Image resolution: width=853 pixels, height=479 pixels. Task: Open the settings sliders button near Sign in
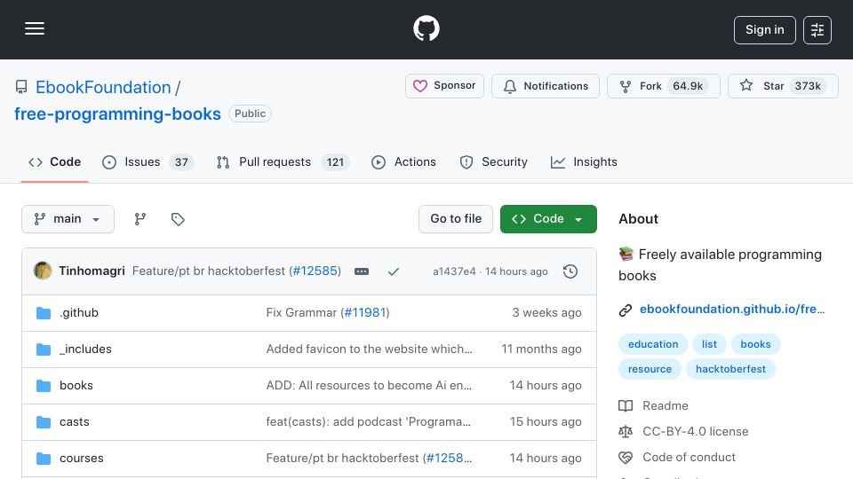tap(817, 30)
